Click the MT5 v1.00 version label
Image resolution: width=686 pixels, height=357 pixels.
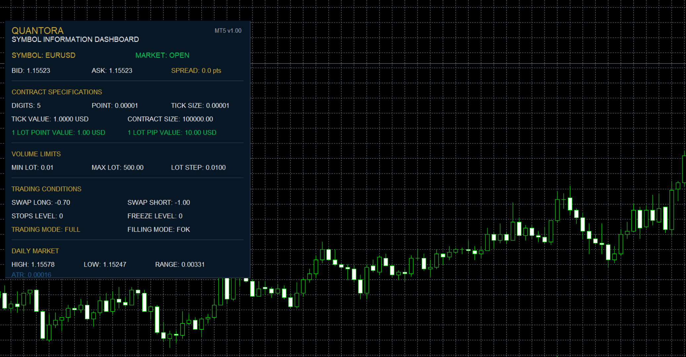coord(228,30)
